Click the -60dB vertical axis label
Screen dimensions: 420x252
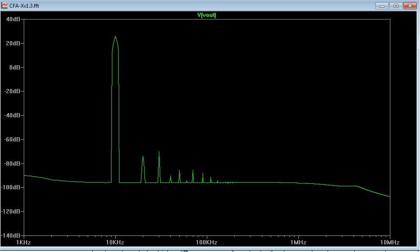[12, 139]
